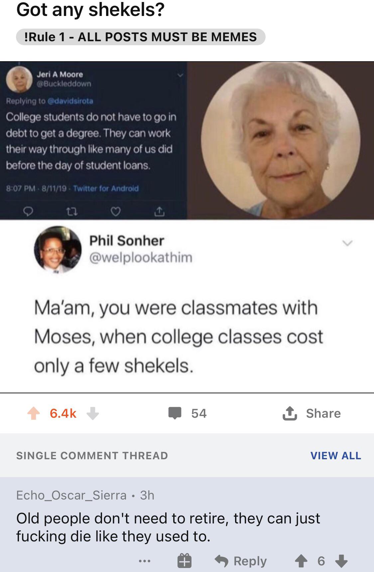Screen dimensions: 374x572
Task: Downvote the Got any shekels post
Action: pyautogui.click(x=92, y=413)
